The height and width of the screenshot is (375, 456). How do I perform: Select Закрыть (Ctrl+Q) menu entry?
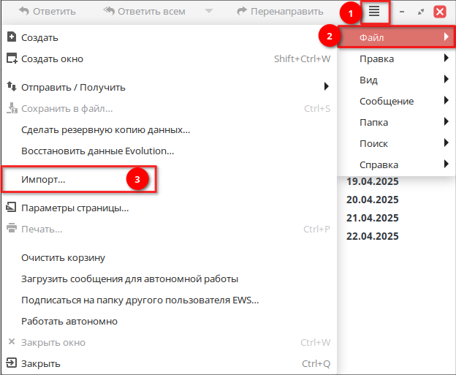(x=169, y=363)
